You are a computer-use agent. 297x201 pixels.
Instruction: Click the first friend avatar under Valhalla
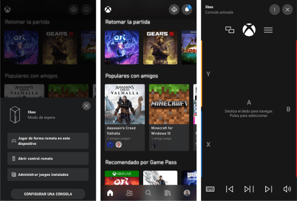(110, 144)
